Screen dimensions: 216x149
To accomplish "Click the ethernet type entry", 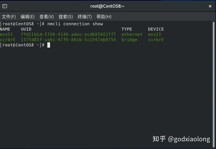I will [x=132, y=34].
